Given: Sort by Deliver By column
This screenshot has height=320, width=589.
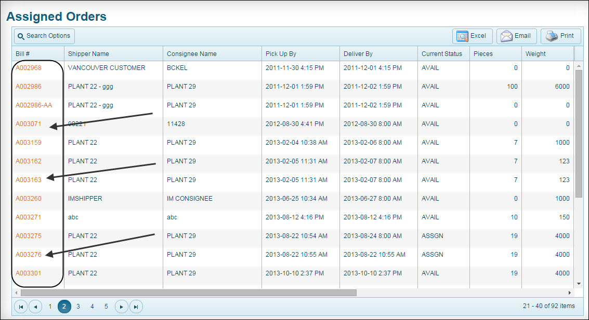Looking at the screenshot, I should coord(378,53).
